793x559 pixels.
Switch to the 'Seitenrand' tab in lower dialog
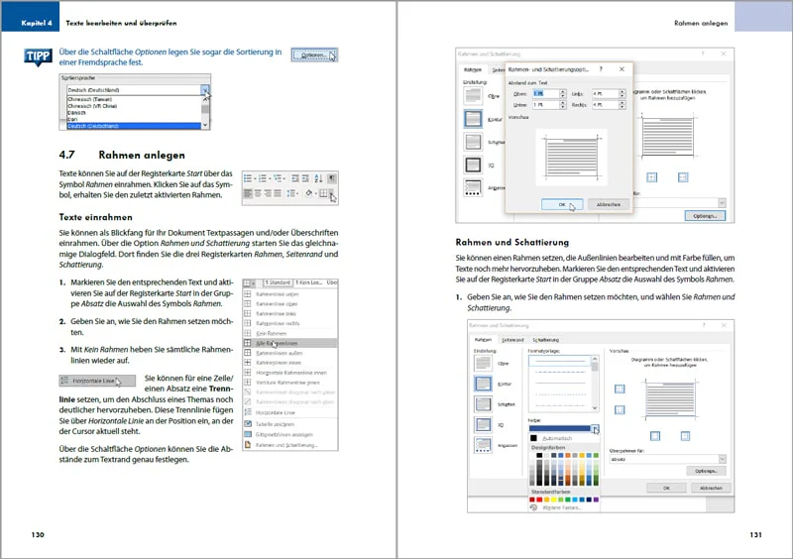pos(512,340)
